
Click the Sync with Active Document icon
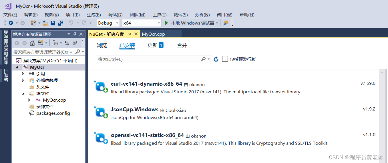pos(67,43)
